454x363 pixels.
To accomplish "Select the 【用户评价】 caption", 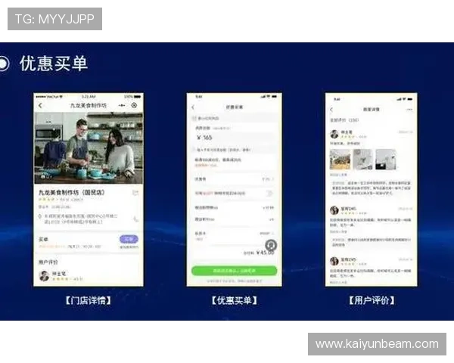I will (372, 300).
